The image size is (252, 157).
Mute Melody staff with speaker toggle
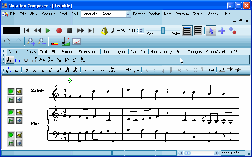pyautogui.click(x=19, y=91)
